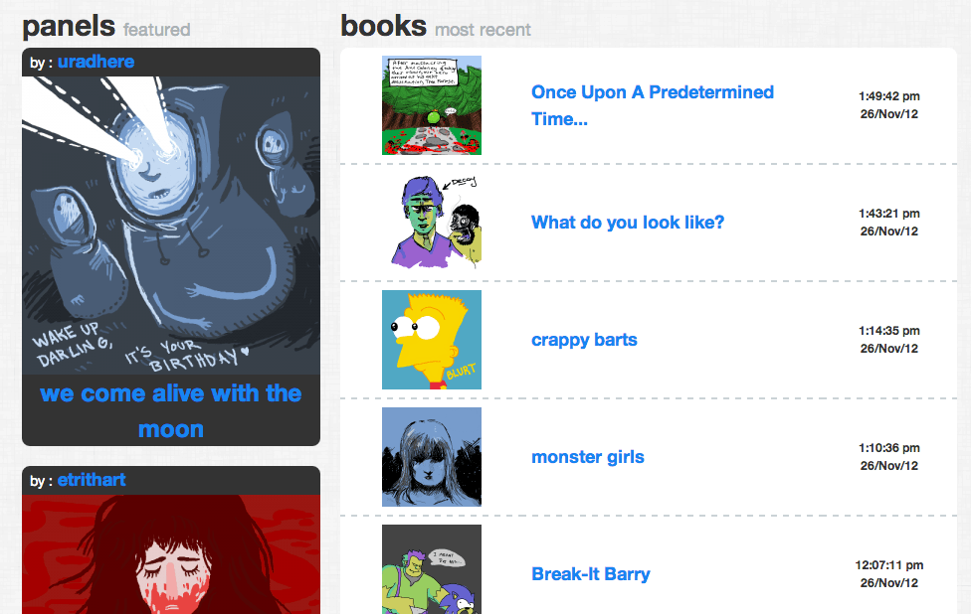Click the 'panels' section heading
The width and height of the screenshot is (971, 614).
click(x=69, y=27)
